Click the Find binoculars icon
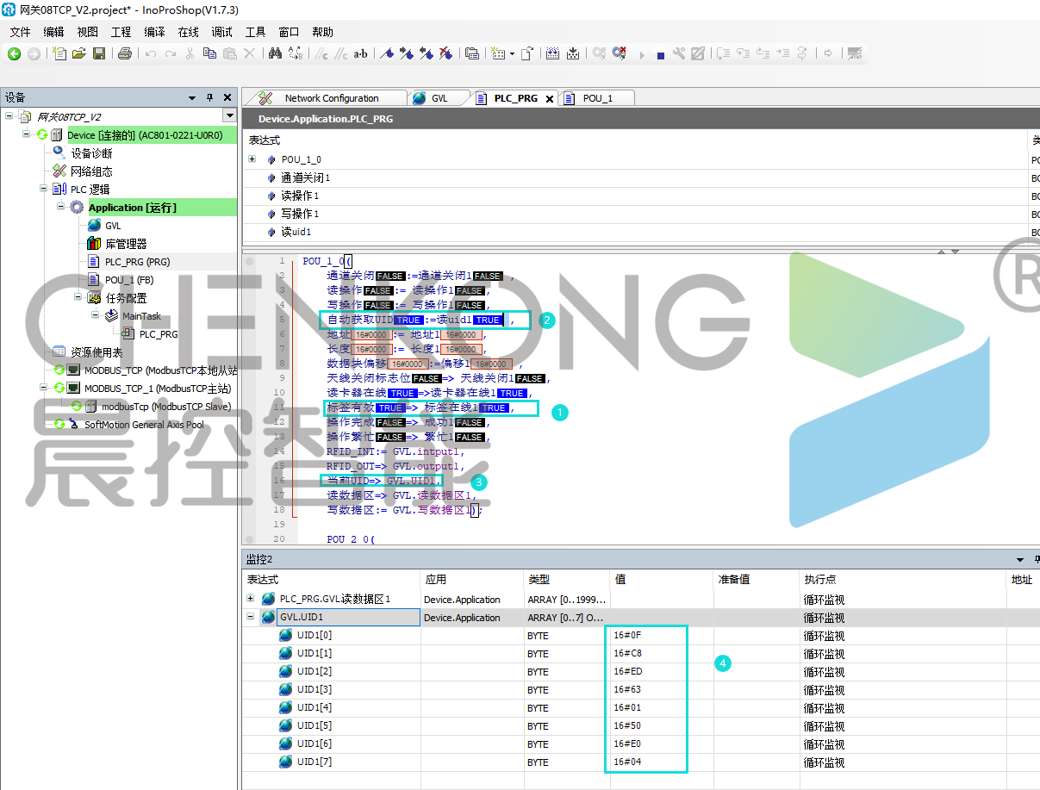The height and width of the screenshot is (790, 1040). click(275, 53)
